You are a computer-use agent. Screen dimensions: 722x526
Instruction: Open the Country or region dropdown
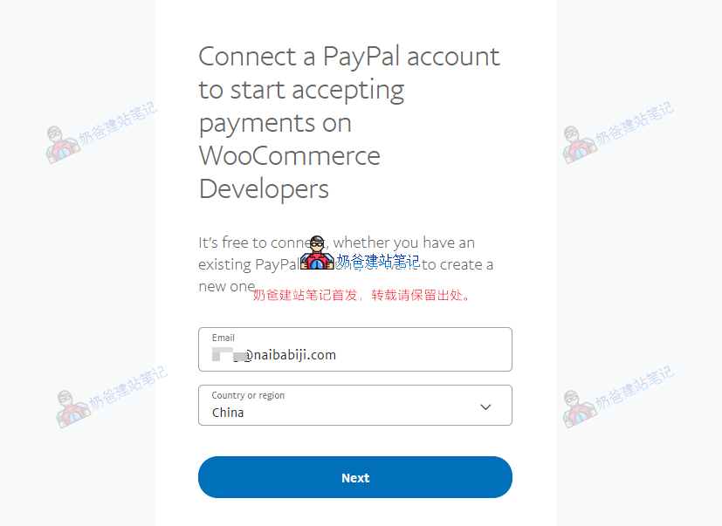pos(355,406)
